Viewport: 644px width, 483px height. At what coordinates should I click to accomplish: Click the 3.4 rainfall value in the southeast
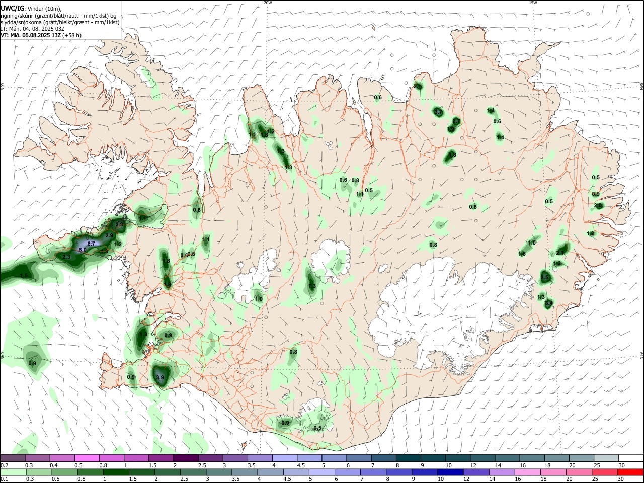[x=548, y=303]
